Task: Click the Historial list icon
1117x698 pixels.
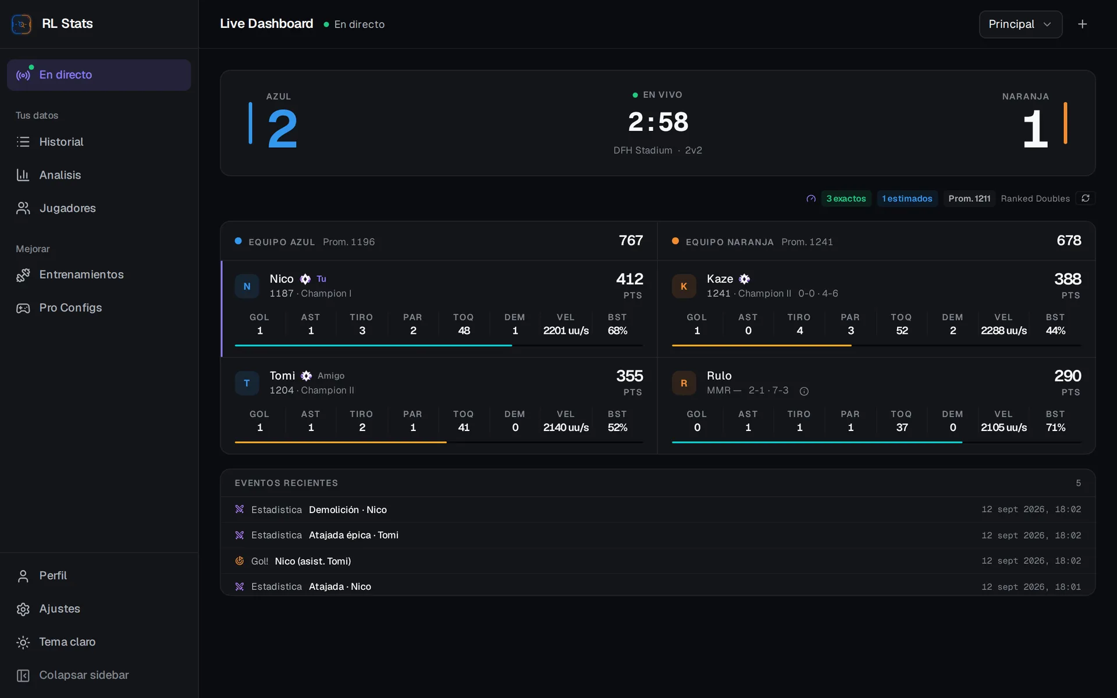Action: pos(23,142)
